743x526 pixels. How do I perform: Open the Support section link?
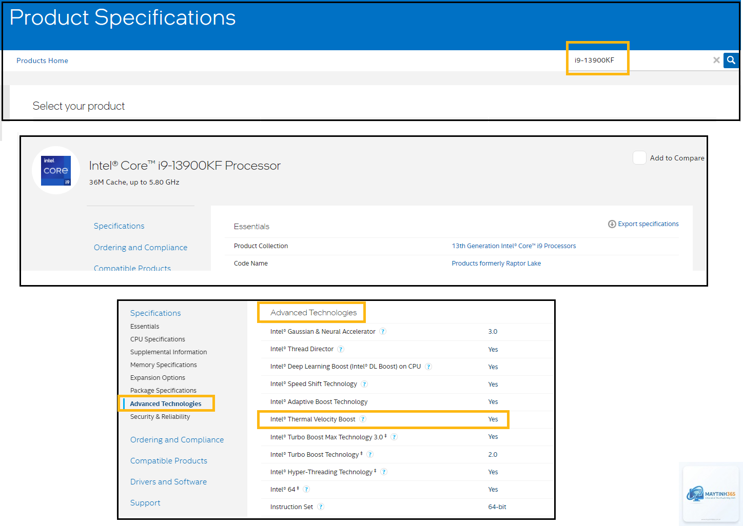(x=145, y=503)
